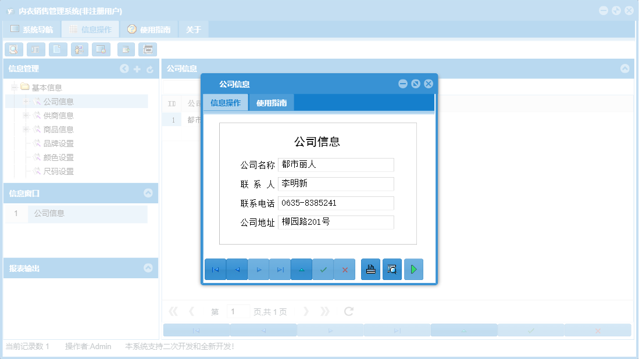Screen dimensions: 639x359
Task: Click the print preview icon in the dialog
Action: pyautogui.click(x=392, y=269)
